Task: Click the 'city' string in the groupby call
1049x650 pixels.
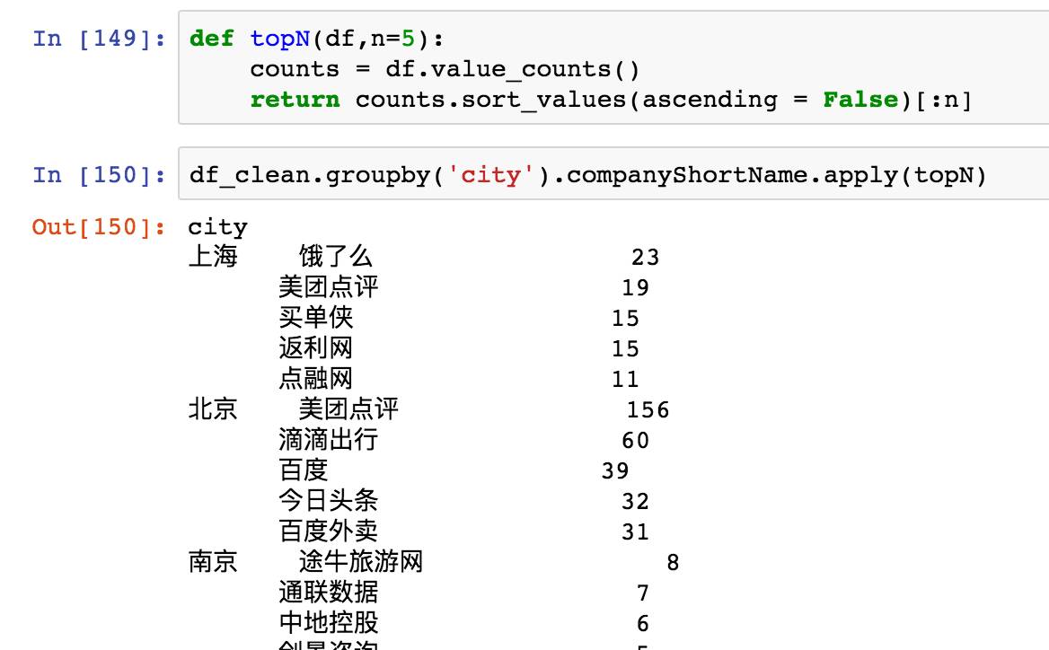Action: (x=490, y=175)
